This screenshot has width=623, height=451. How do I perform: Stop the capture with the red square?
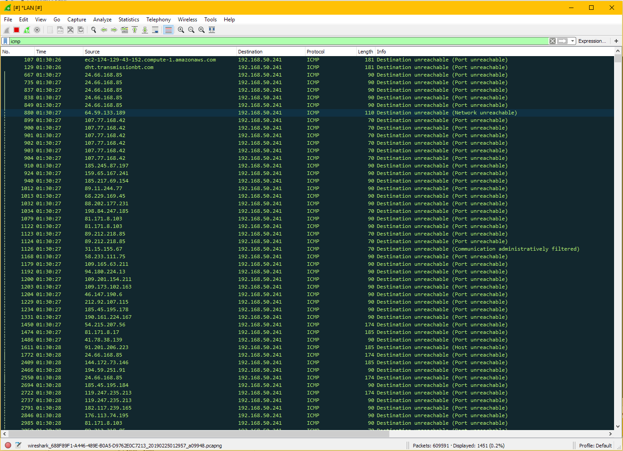pos(17,30)
